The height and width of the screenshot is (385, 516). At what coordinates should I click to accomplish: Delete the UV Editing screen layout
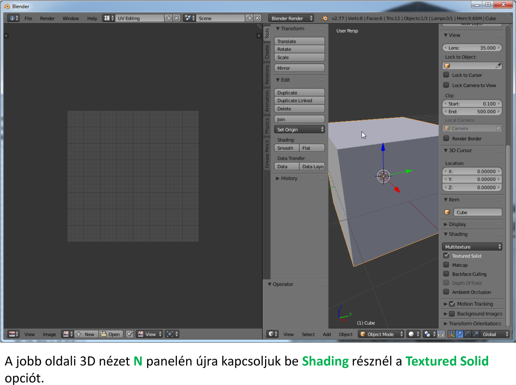coord(177,18)
